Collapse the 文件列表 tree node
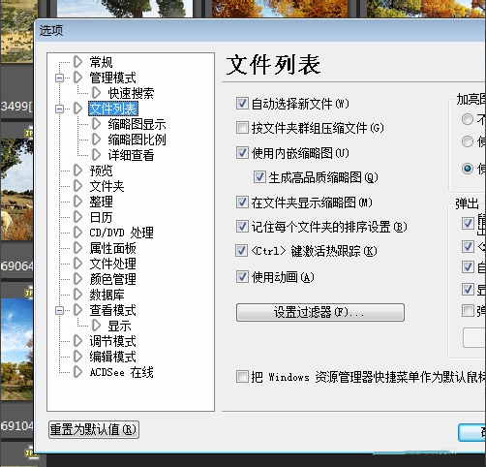The width and height of the screenshot is (486, 467). tap(59, 109)
